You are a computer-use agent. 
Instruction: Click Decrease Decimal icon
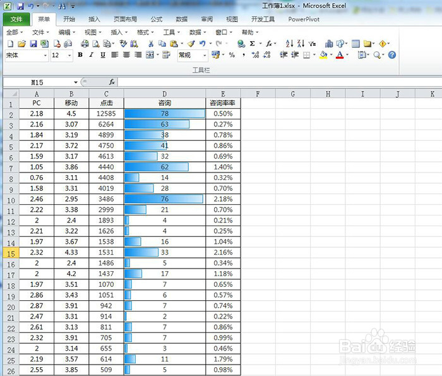[x=267, y=55]
